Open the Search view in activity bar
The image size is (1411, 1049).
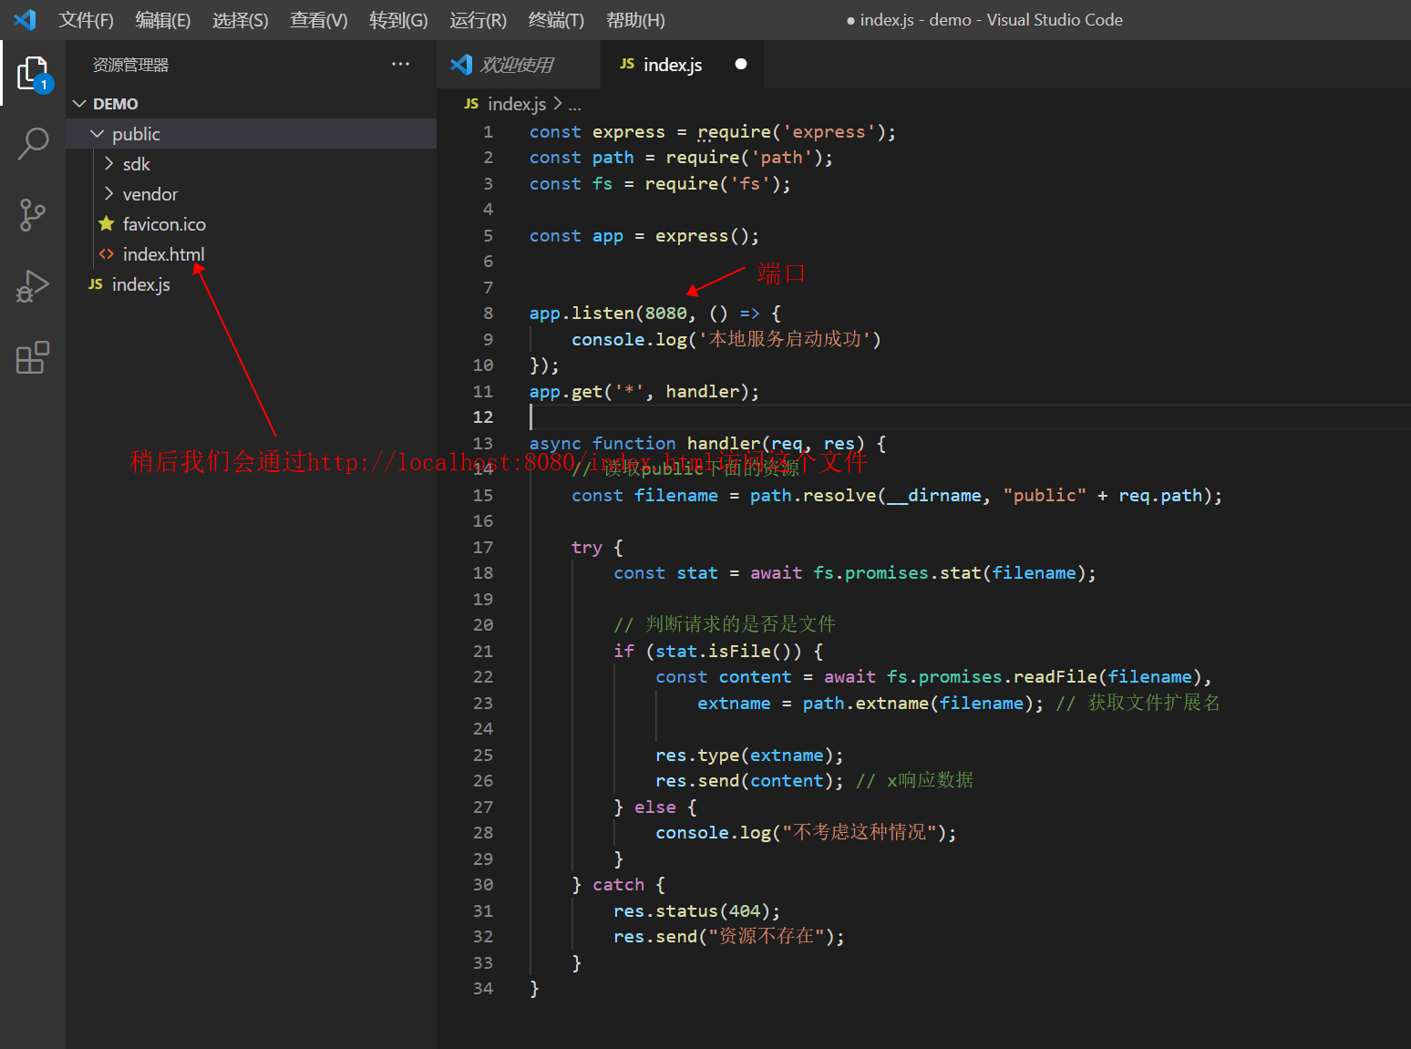point(34,143)
